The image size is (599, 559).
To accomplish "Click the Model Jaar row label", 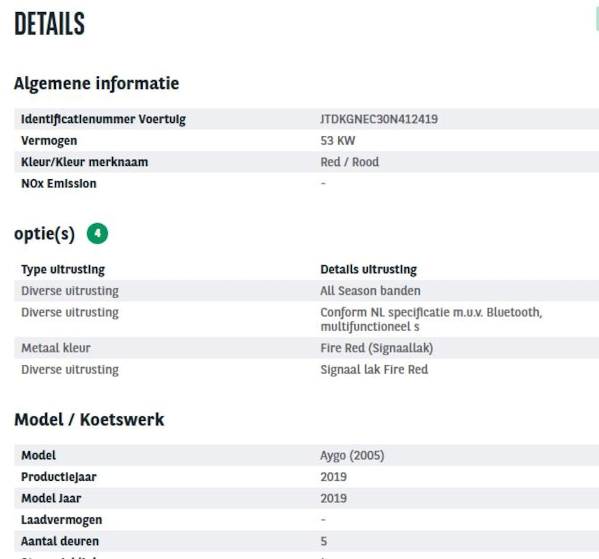I will pyautogui.click(x=51, y=498).
